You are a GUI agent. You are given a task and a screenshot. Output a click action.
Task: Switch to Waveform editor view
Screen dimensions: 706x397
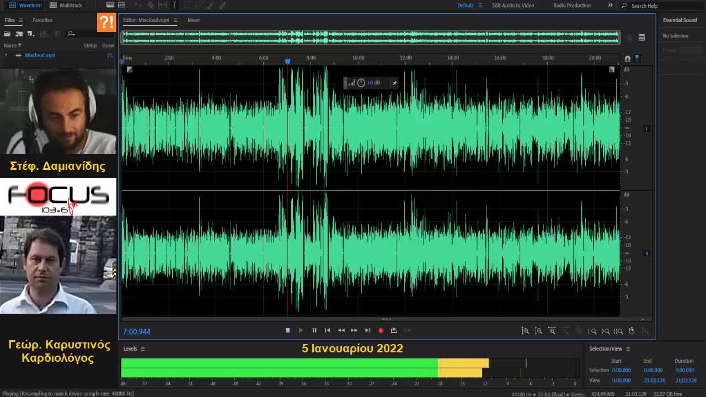(x=25, y=5)
